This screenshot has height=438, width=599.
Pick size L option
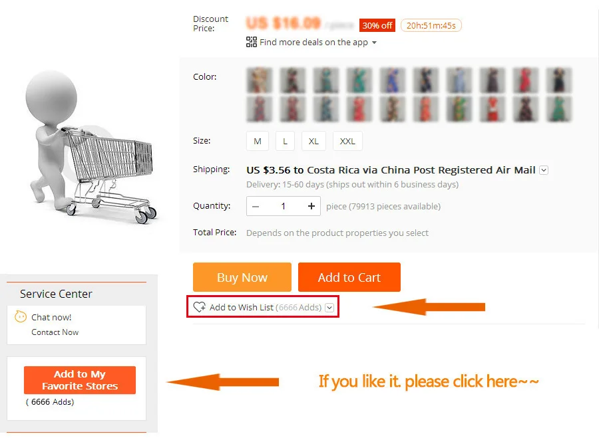[285, 141]
